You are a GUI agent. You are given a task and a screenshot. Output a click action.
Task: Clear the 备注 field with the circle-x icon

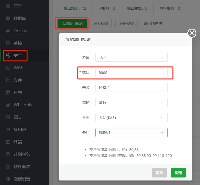[x=162, y=133]
